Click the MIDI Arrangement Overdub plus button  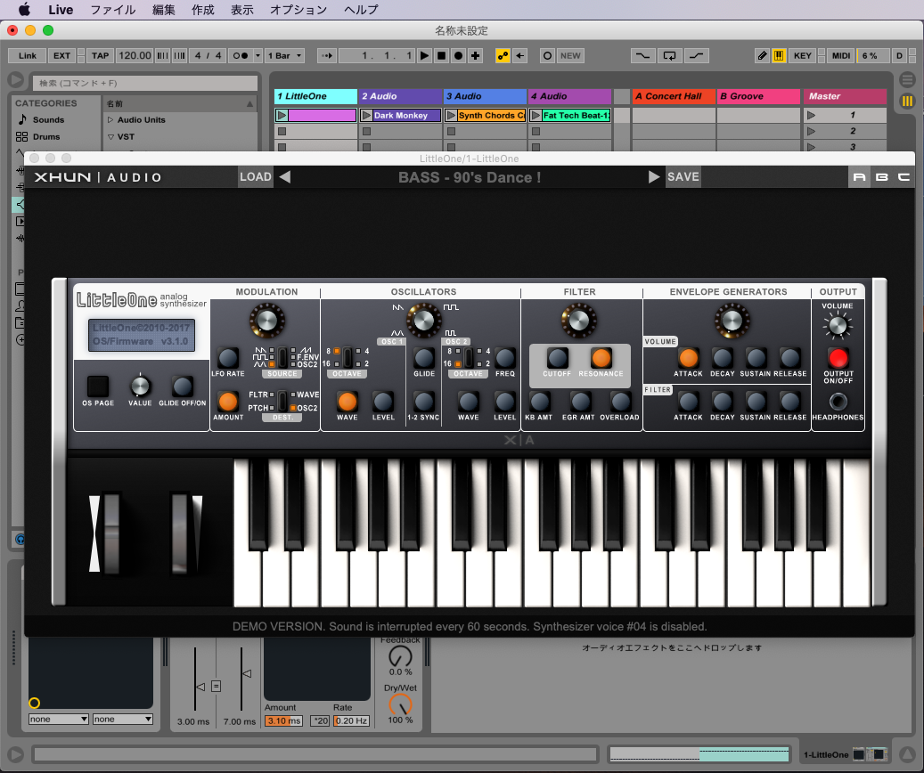pyautogui.click(x=476, y=55)
